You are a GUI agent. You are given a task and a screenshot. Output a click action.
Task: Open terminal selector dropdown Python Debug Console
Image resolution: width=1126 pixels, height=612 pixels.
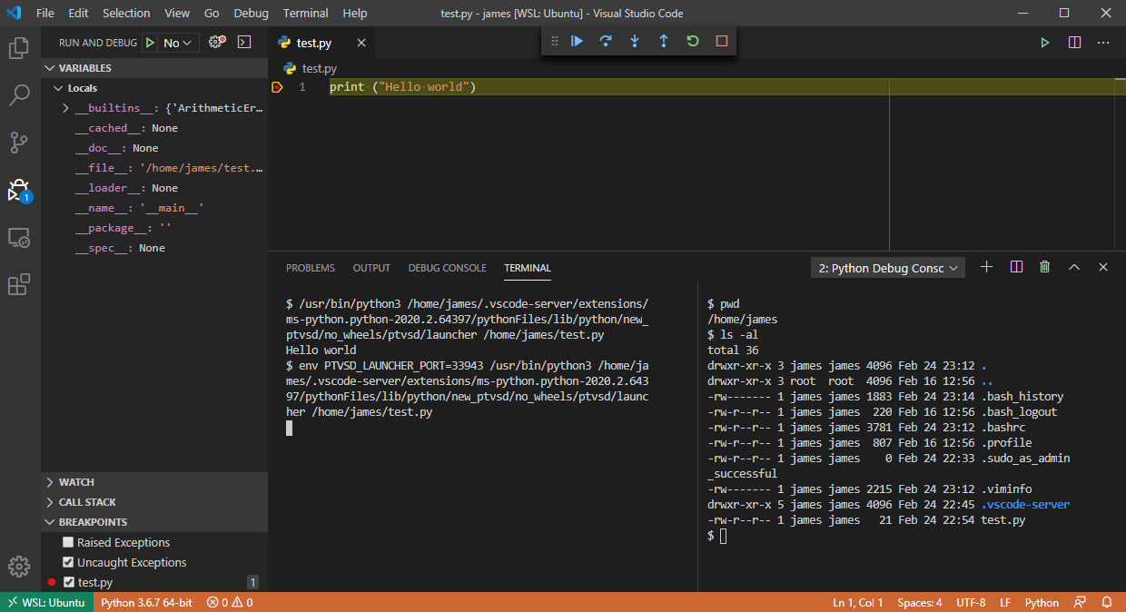888,268
